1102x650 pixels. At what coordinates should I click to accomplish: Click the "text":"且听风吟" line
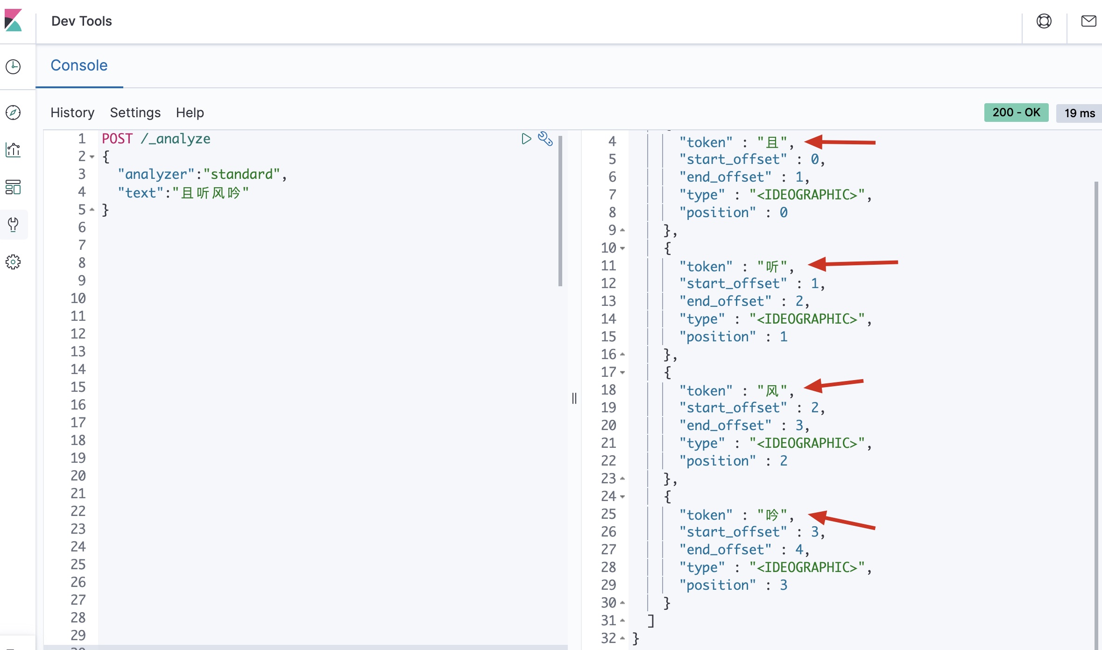tap(183, 192)
